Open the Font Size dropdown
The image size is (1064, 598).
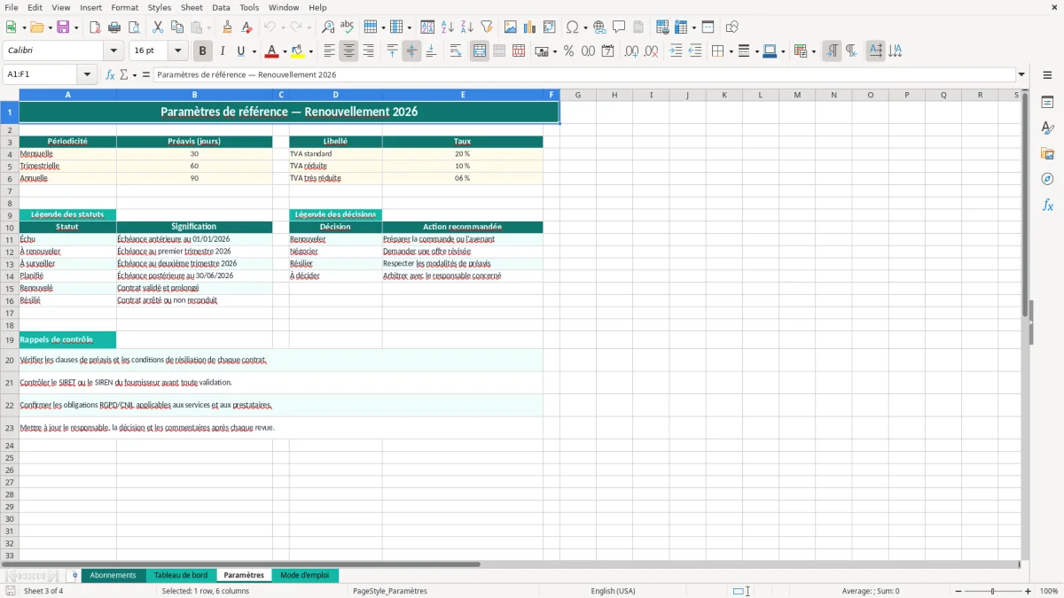tap(177, 51)
